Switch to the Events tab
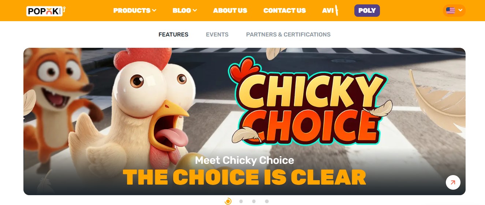This screenshot has height=205, width=485. (x=217, y=35)
